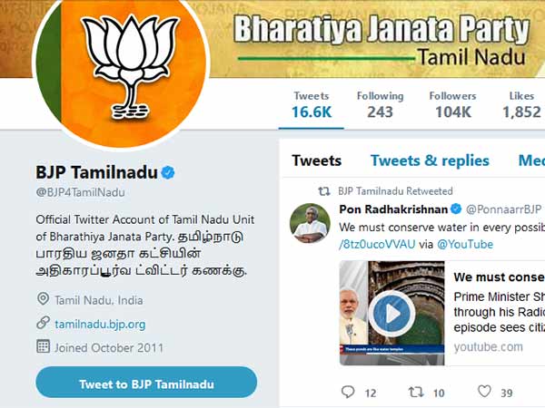This screenshot has width=545, height=408.
Task: Play the YouTube video preview
Action: [x=391, y=314]
